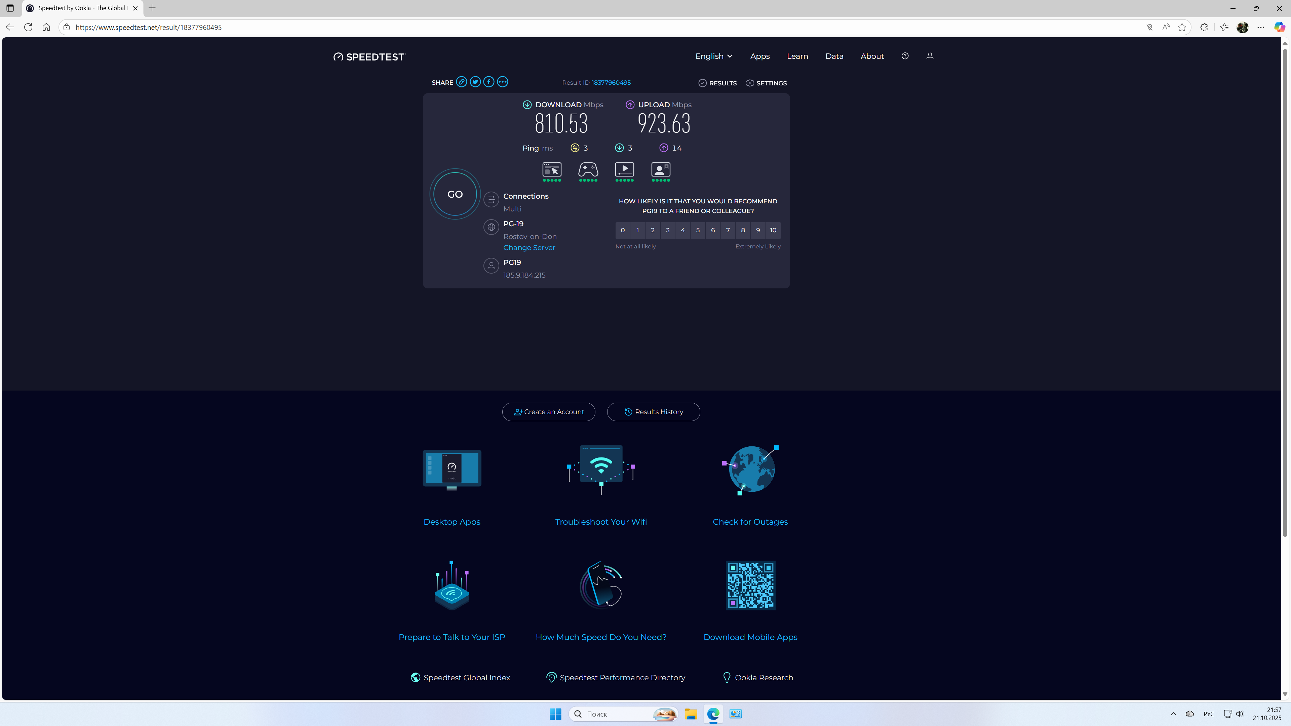Click the Change Server link
1291x726 pixels.
(529, 247)
